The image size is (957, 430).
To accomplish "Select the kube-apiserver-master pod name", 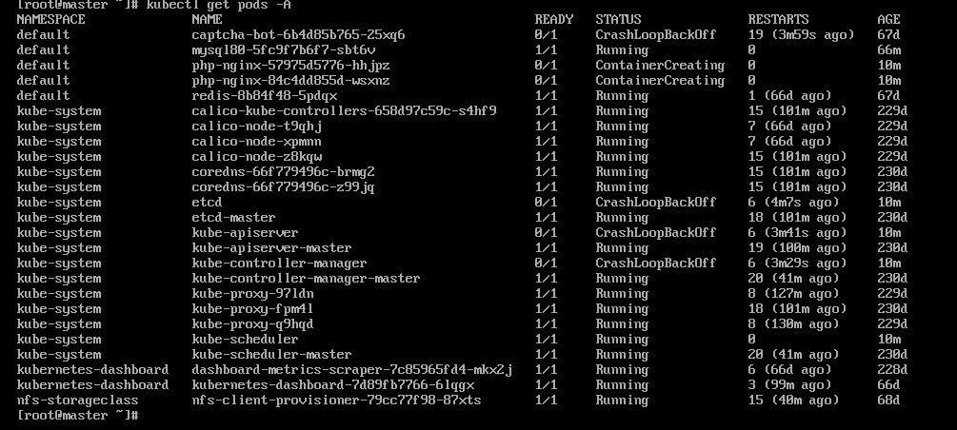I will point(271,247).
